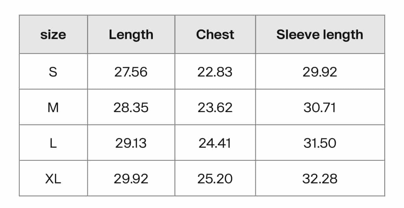Click the 31.50 sleeve length cell
The width and height of the screenshot is (404, 208).
tap(320, 143)
